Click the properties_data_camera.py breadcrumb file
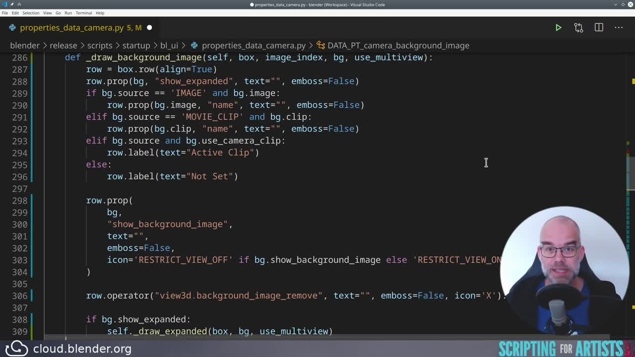Screen dimensions: 635x357 click(x=254, y=46)
